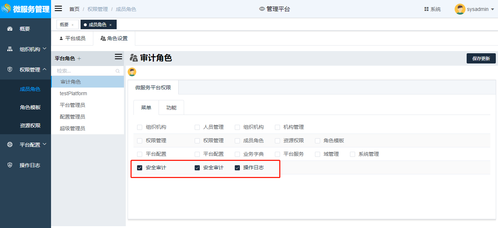Enable the 成员角色 menu checkbox

[x=237, y=141]
